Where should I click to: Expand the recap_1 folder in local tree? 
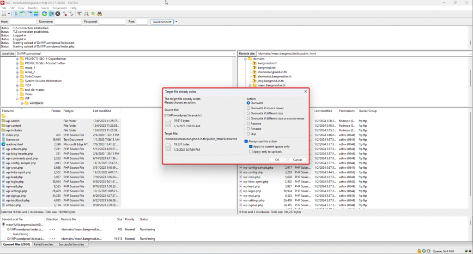[x=18, y=68]
